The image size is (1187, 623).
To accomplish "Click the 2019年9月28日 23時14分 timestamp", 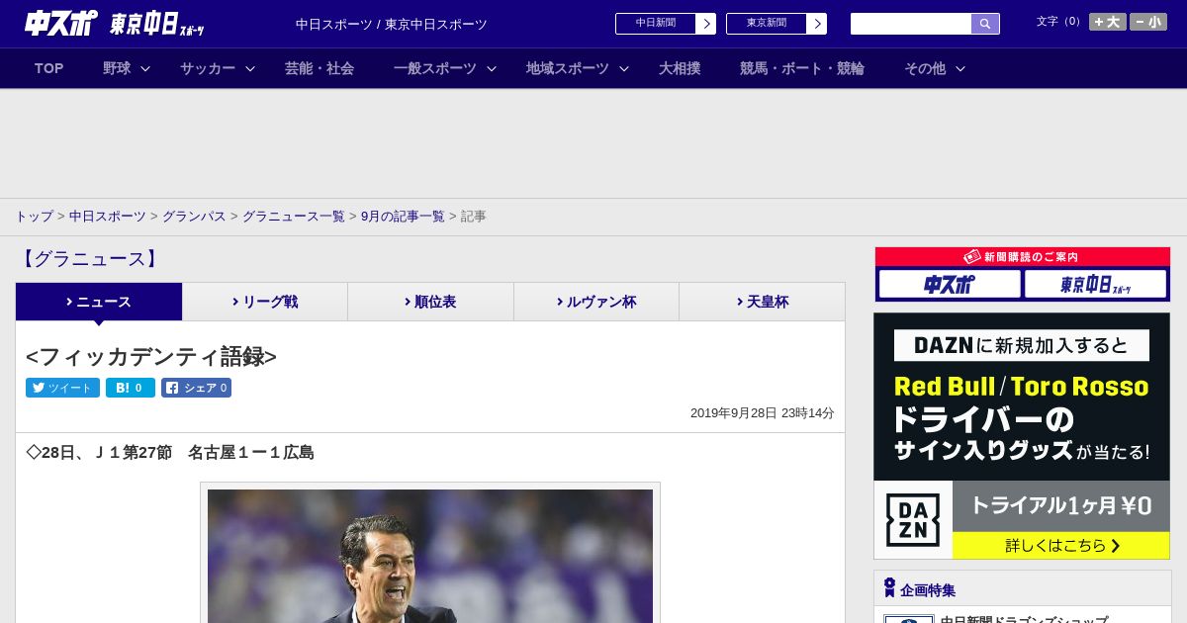I will point(762,413).
